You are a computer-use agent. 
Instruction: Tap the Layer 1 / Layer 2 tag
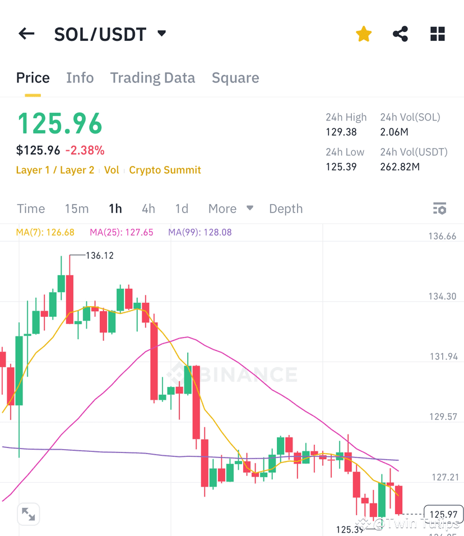[x=55, y=170]
